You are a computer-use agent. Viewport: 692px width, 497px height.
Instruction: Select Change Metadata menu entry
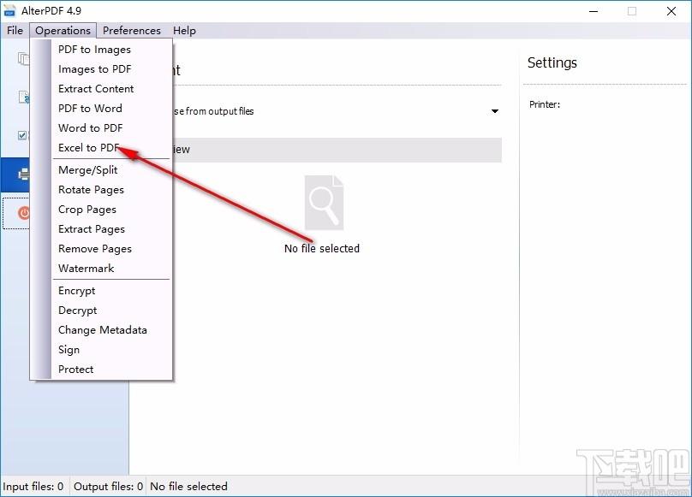click(103, 330)
